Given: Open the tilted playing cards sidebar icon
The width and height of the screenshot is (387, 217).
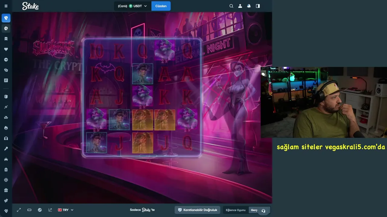Looking at the screenshot, I should (x=6, y=201).
